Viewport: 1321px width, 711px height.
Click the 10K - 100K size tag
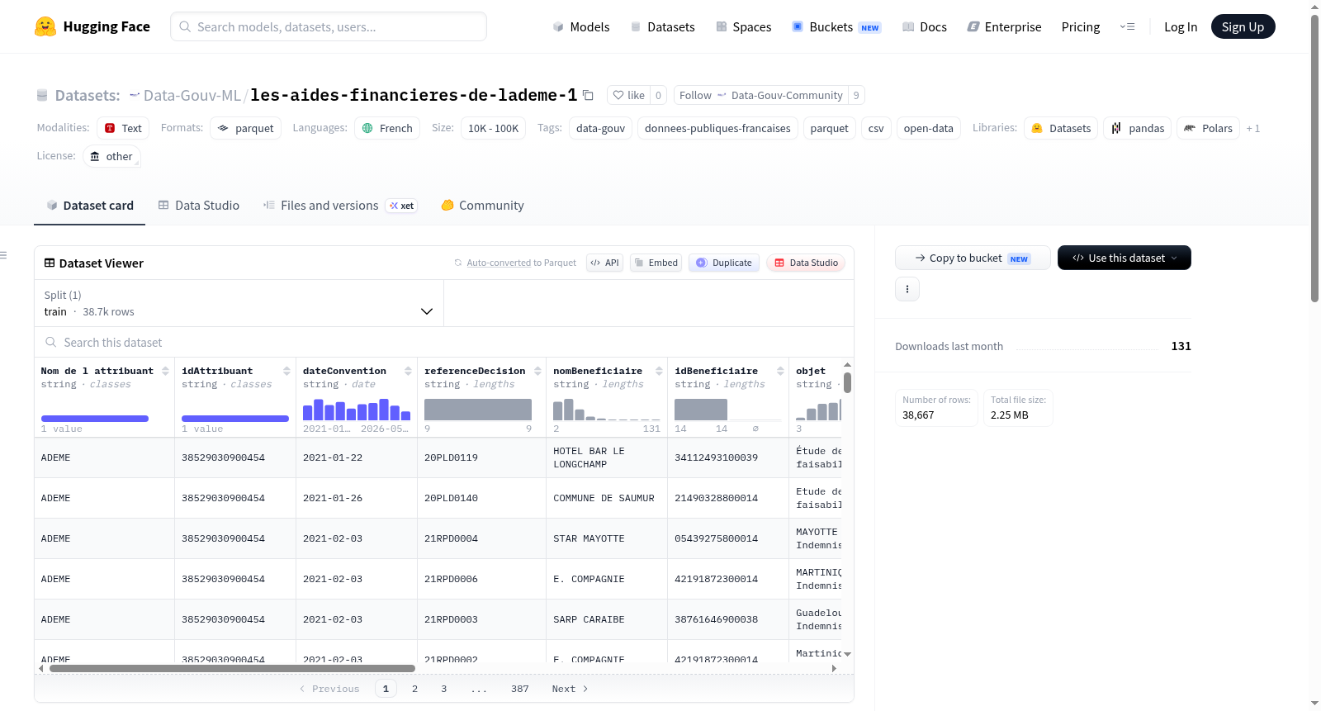coord(494,128)
